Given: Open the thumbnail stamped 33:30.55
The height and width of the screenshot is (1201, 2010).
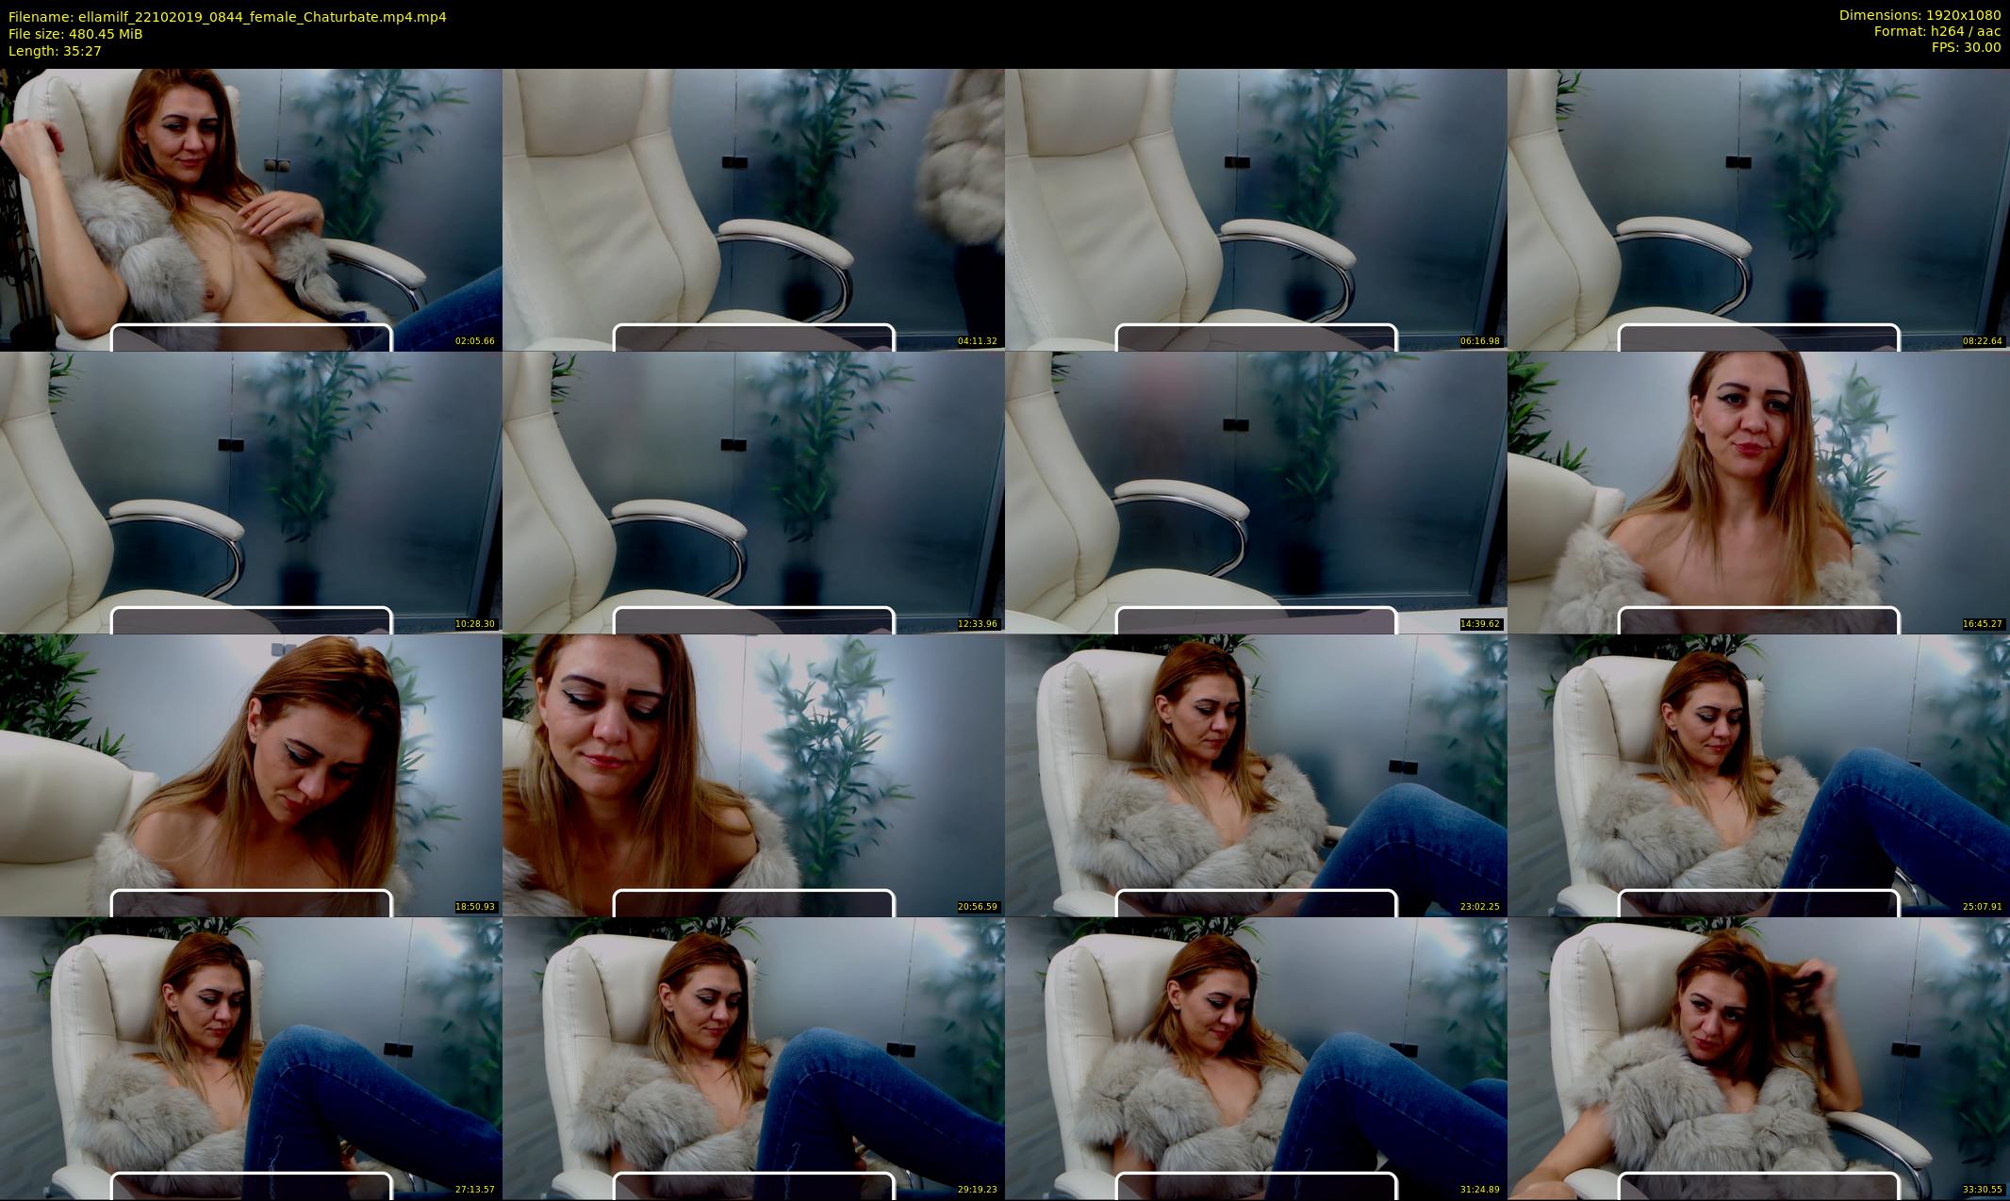Looking at the screenshot, I should pyautogui.click(x=1758, y=1058).
